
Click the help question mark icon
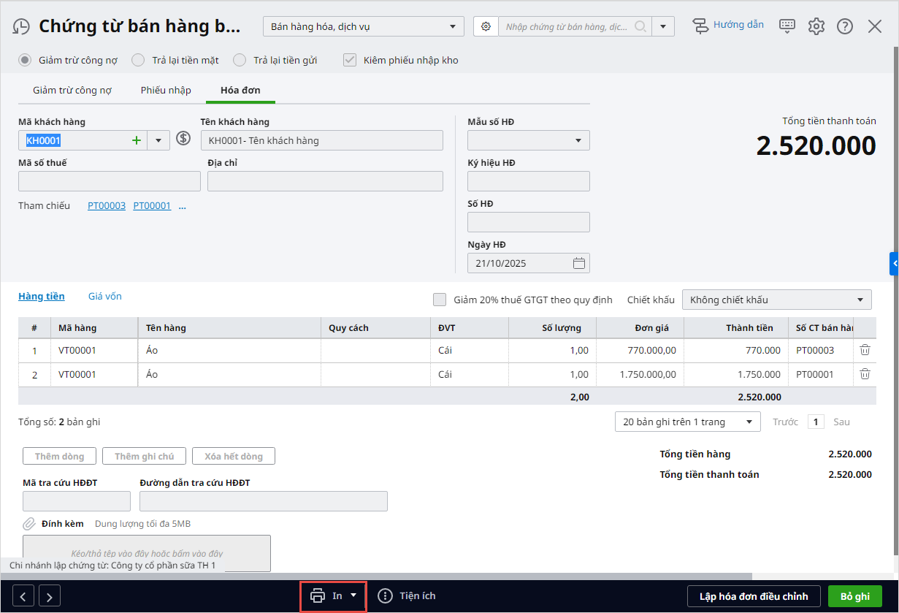click(x=845, y=26)
